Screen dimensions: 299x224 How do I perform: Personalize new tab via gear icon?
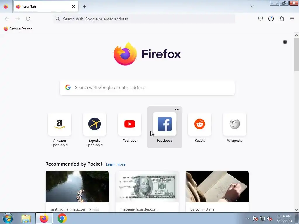pyautogui.click(x=285, y=42)
